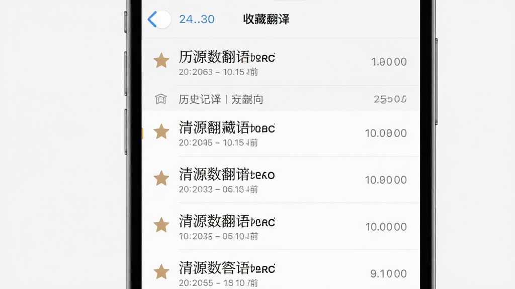
Task: Open the 清源翻藏语 translation
Action: coord(281,133)
